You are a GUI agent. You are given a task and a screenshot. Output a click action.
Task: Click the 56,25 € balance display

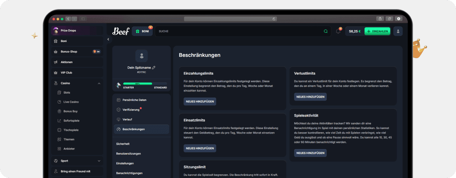click(x=355, y=31)
